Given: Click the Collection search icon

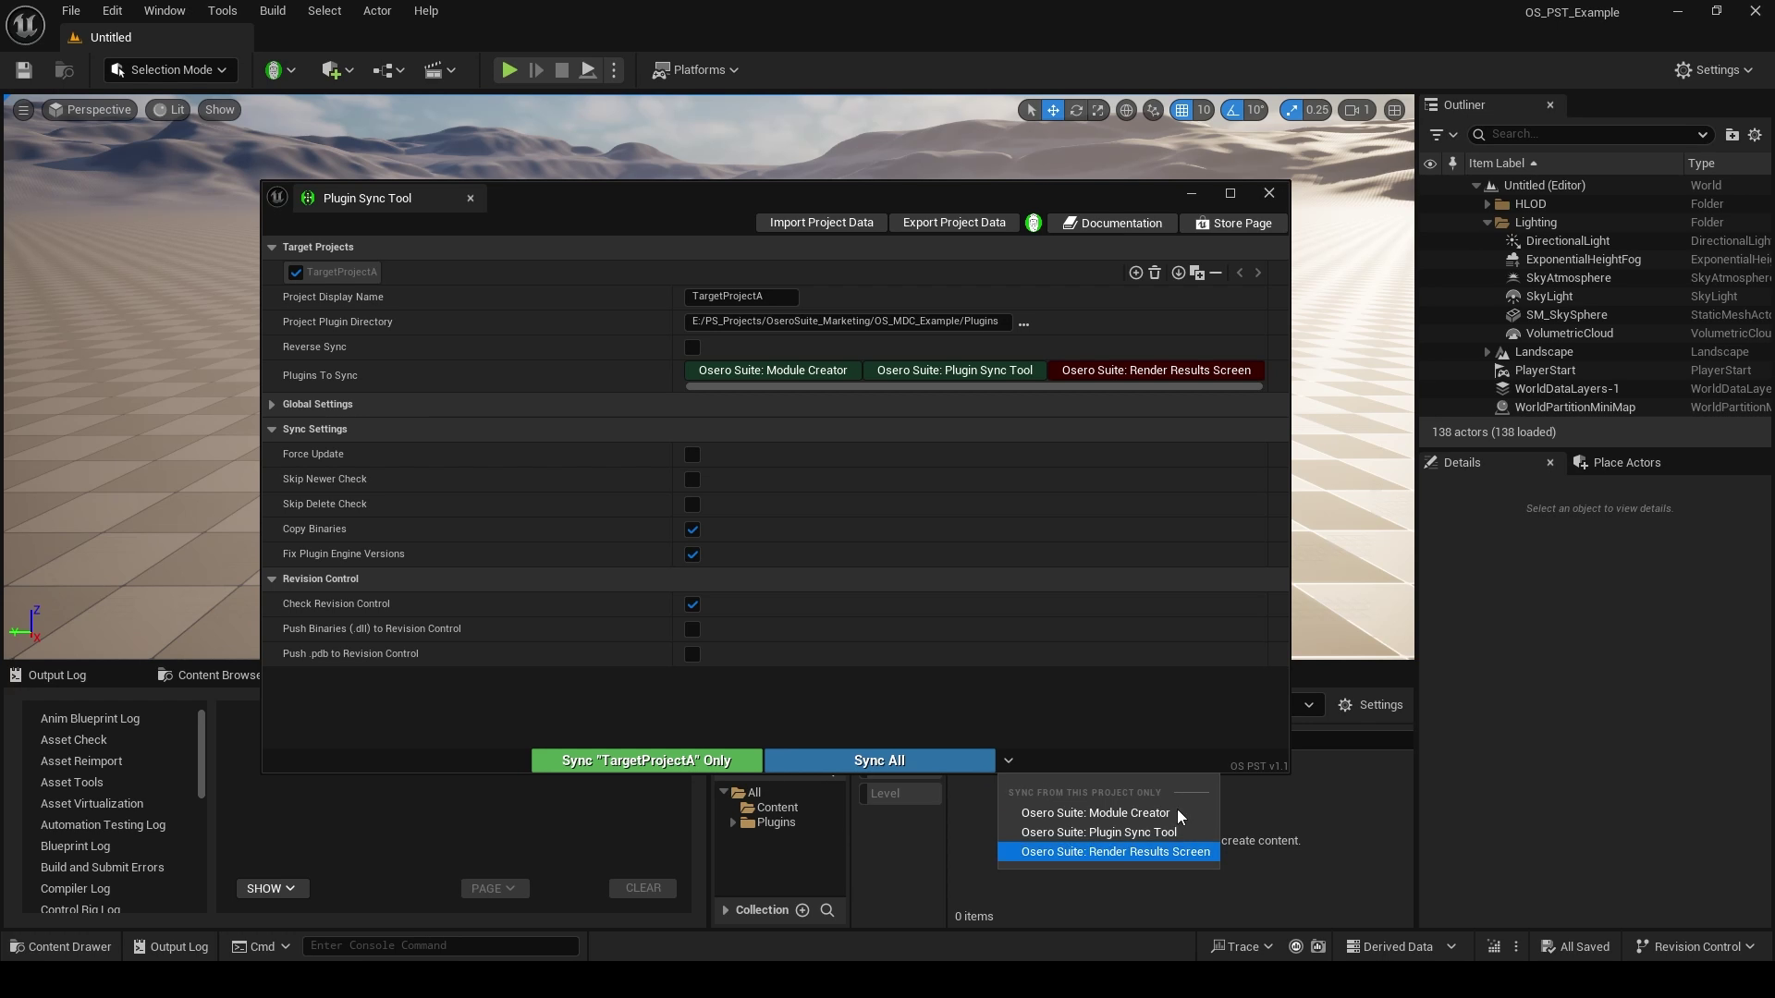Looking at the screenshot, I should tap(827, 910).
